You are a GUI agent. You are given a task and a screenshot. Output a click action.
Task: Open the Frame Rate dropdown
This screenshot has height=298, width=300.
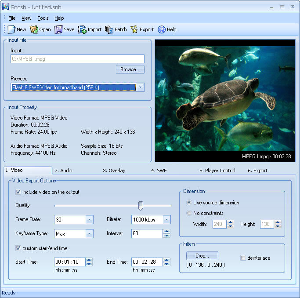click(x=89, y=219)
